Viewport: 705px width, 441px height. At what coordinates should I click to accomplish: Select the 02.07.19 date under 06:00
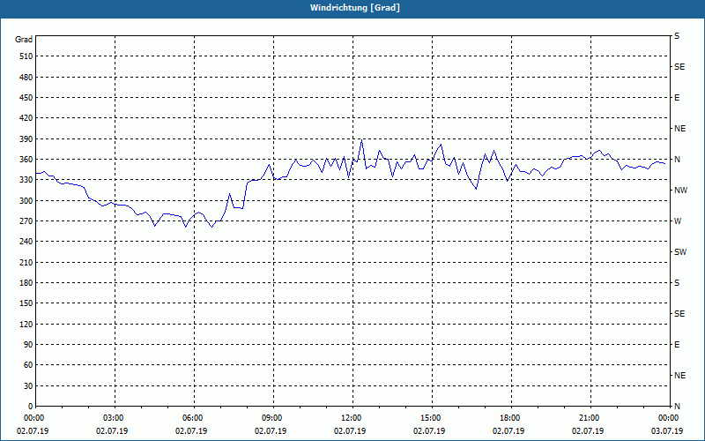pyautogui.click(x=191, y=431)
